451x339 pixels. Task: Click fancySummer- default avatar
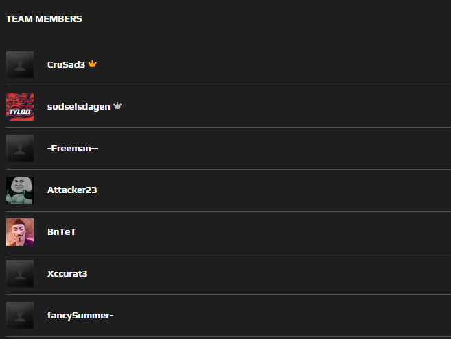[x=20, y=316]
